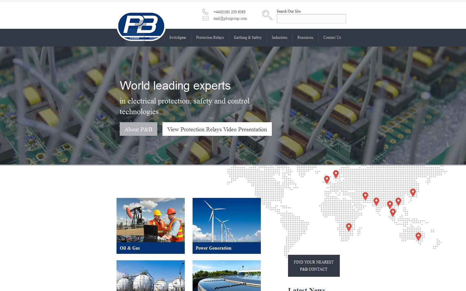Open the Switchgear menu
Image resolution: width=466 pixels, height=291 pixels.
pos(177,38)
